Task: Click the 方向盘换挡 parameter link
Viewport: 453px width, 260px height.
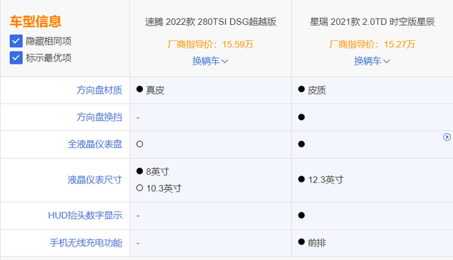Action: (99, 117)
